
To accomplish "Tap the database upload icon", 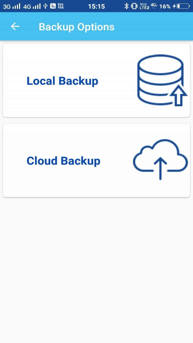I will click(162, 80).
